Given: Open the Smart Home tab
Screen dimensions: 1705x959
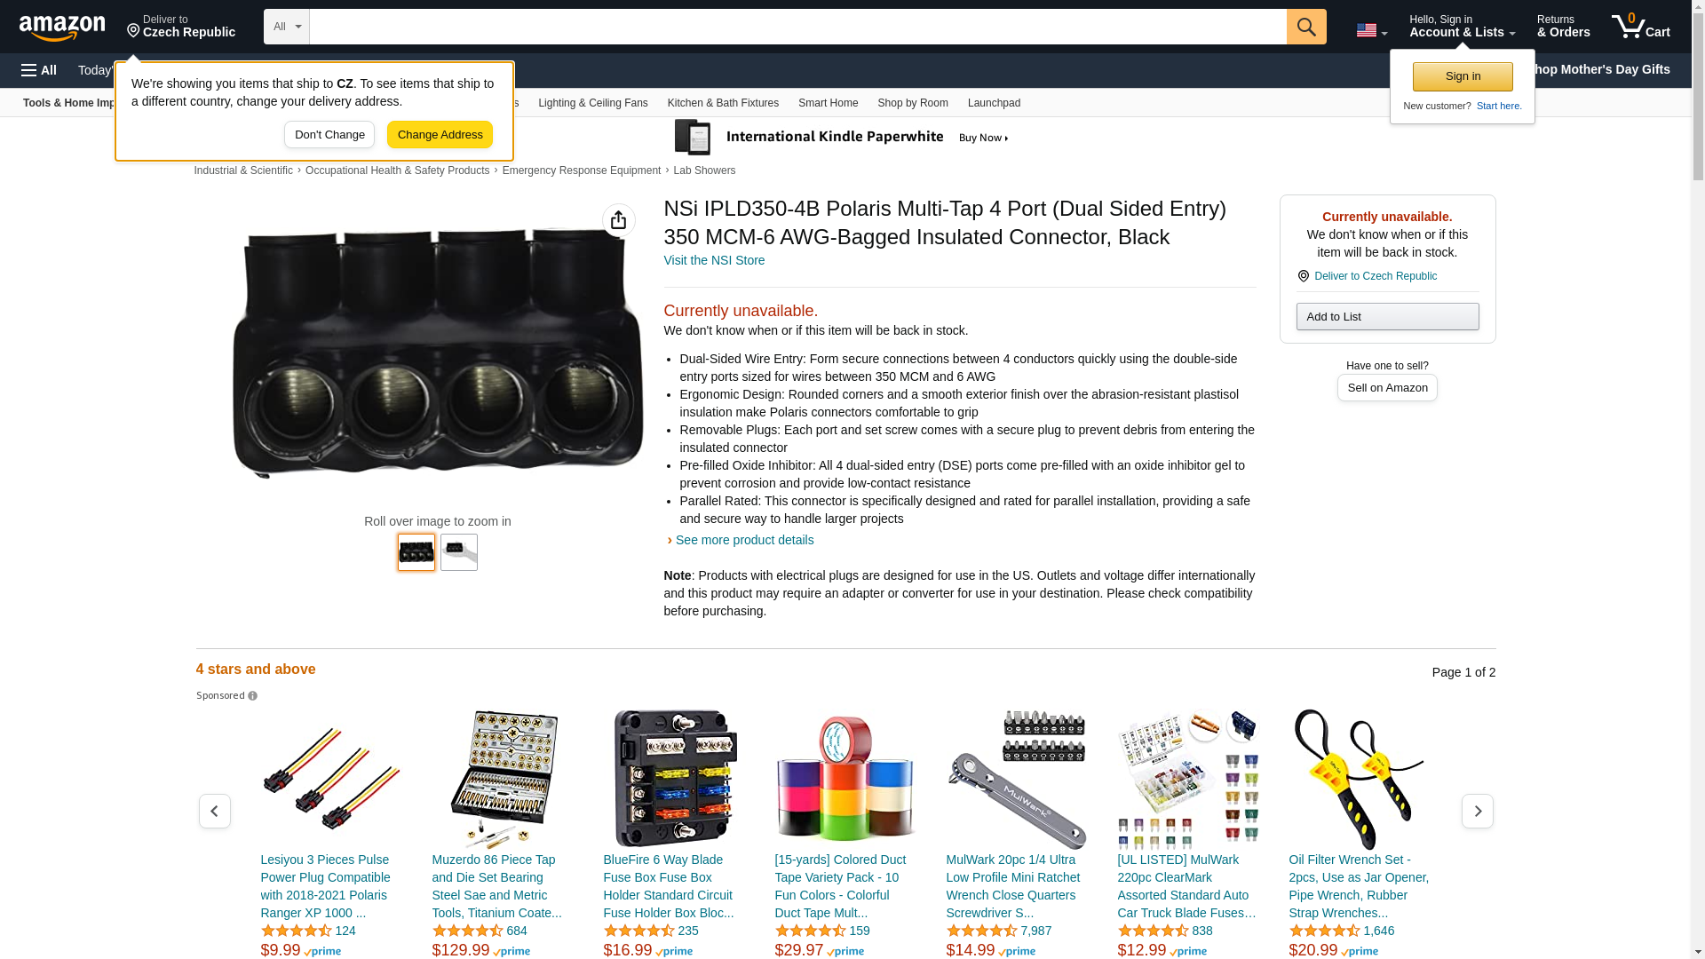Looking at the screenshot, I should point(828,103).
